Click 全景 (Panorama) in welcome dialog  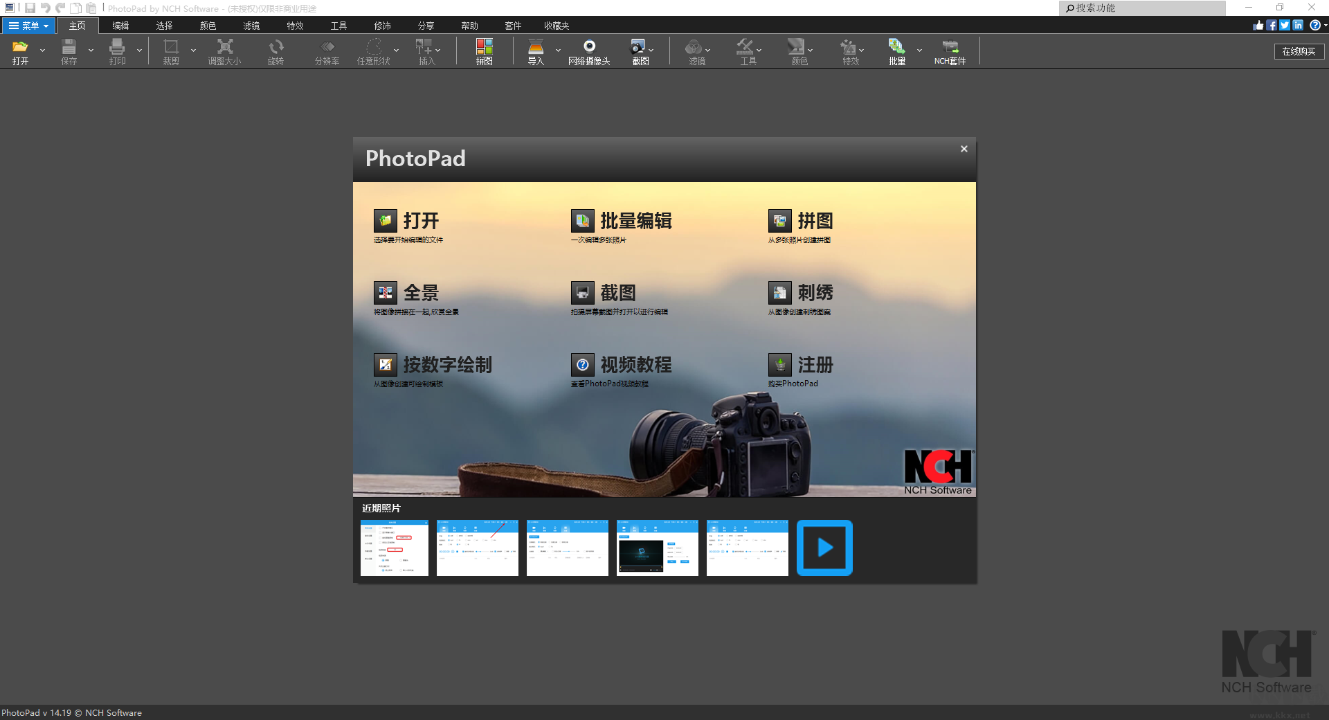coord(407,294)
